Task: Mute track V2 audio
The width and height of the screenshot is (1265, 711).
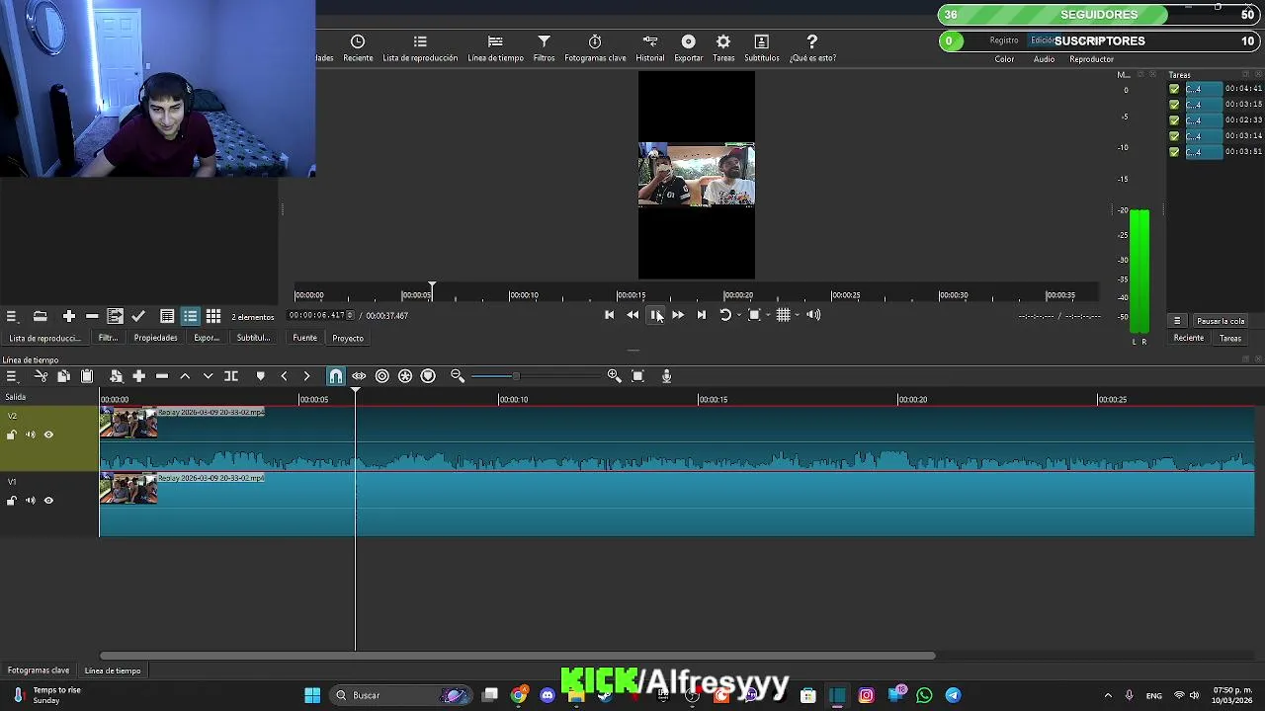Action: coord(31,434)
